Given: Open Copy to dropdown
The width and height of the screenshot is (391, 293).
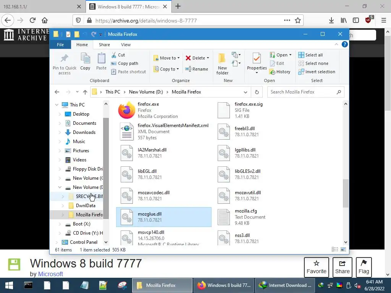Looking at the screenshot, I should coord(166,69).
